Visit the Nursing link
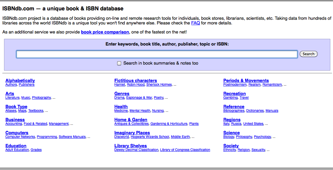333x170 pixels. click(x=158, y=111)
